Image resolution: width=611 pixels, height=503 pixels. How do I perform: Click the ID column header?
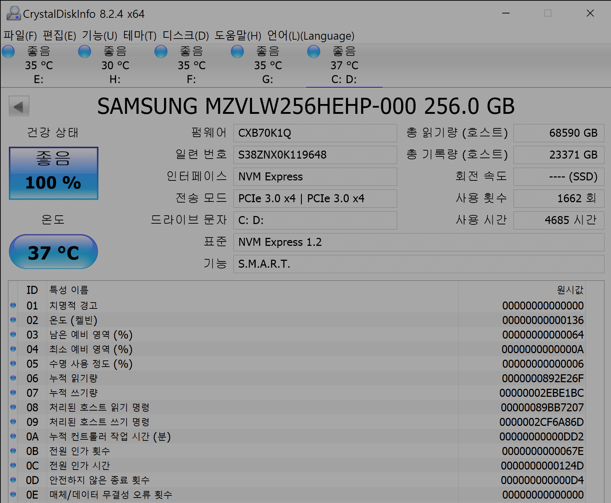tap(32, 290)
